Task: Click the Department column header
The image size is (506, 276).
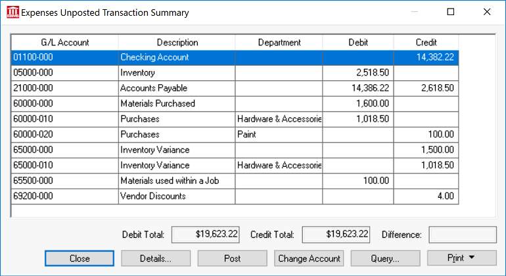Action: (279, 42)
